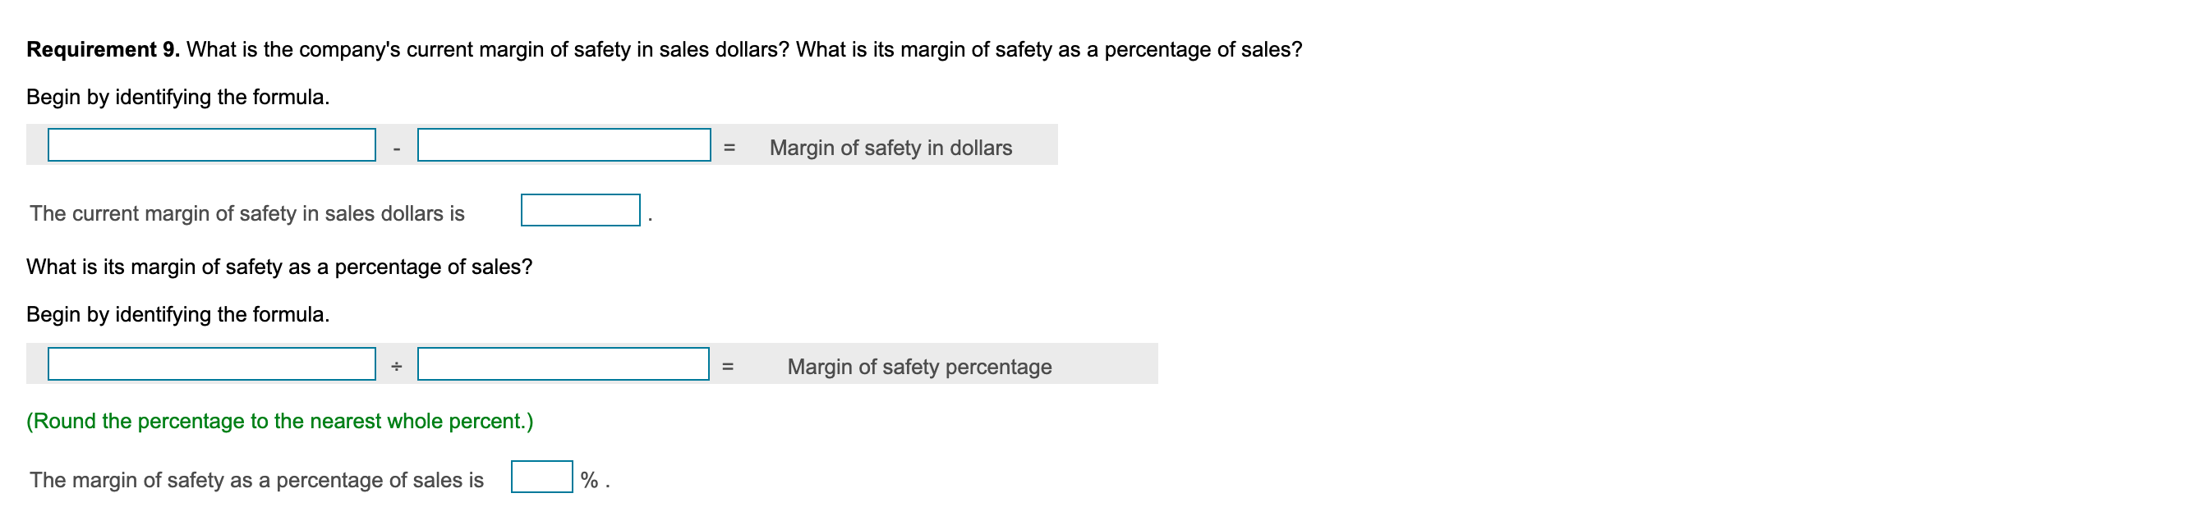The height and width of the screenshot is (507, 2195).
Task: Click the green rounding instruction text
Action: pyautogui.click(x=279, y=418)
